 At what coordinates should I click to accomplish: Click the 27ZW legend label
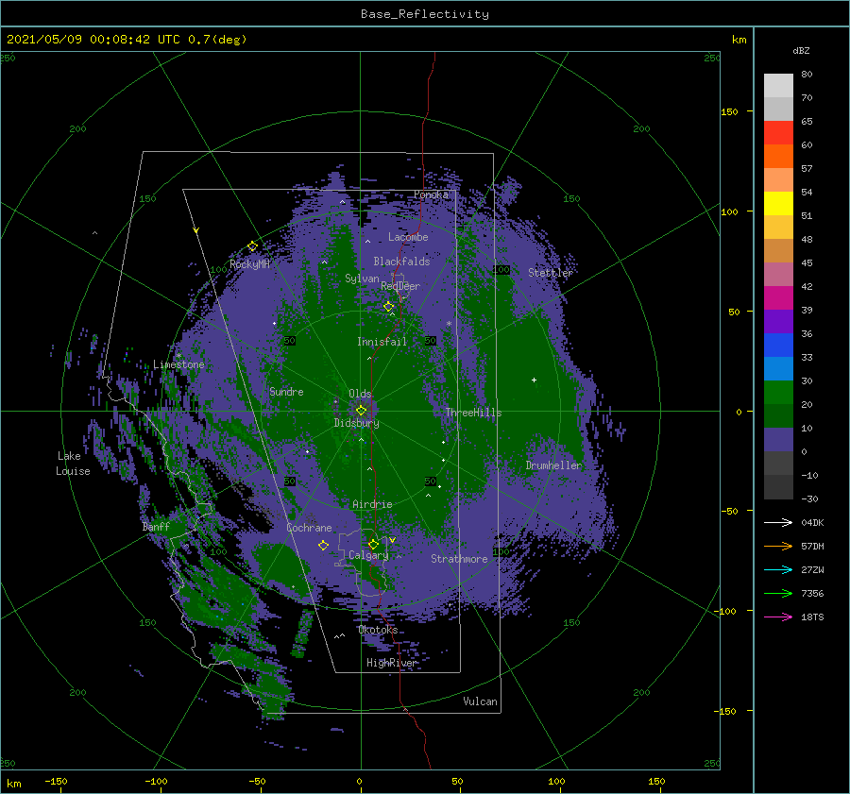pos(812,569)
